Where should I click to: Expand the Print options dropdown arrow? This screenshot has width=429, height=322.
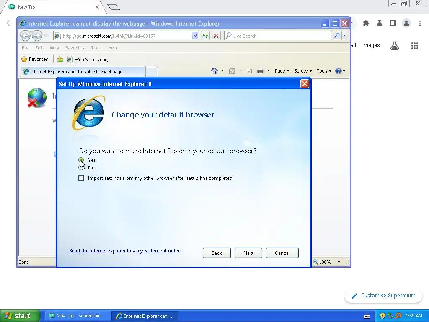(x=269, y=71)
